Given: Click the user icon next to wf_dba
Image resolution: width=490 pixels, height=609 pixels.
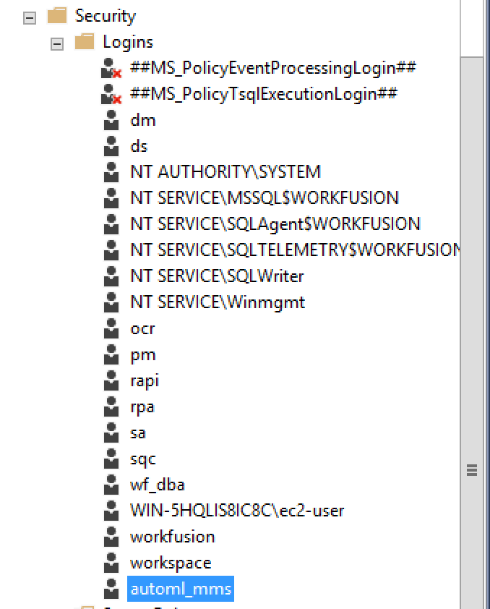Looking at the screenshot, I should [111, 485].
